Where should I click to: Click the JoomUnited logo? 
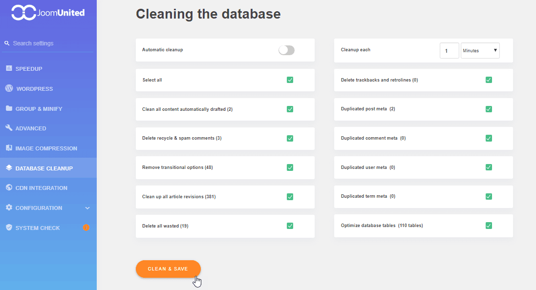48,13
